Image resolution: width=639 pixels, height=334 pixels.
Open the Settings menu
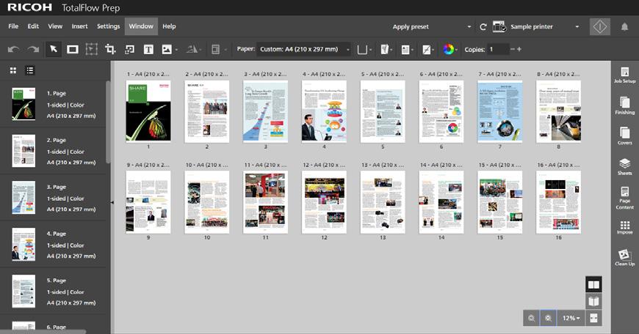[x=109, y=26]
